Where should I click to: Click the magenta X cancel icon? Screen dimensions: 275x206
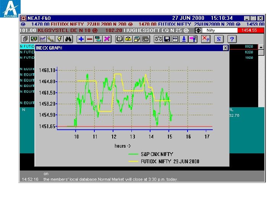pyautogui.click(x=107, y=39)
